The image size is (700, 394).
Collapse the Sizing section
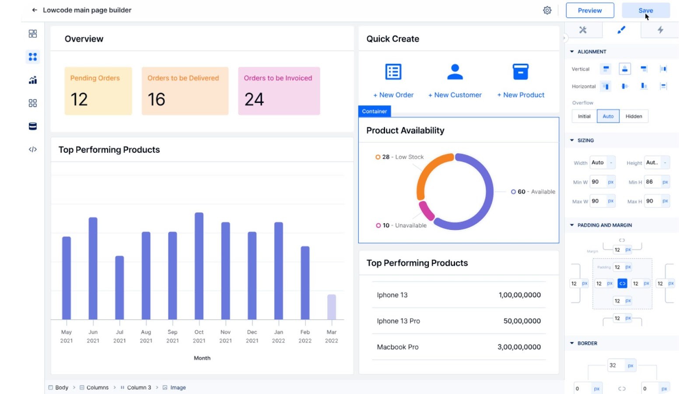pyautogui.click(x=572, y=140)
